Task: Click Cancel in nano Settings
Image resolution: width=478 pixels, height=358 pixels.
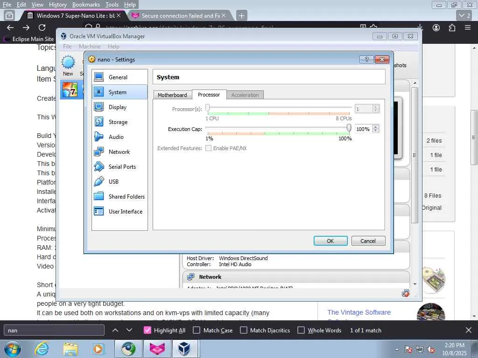Action: (x=368, y=241)
